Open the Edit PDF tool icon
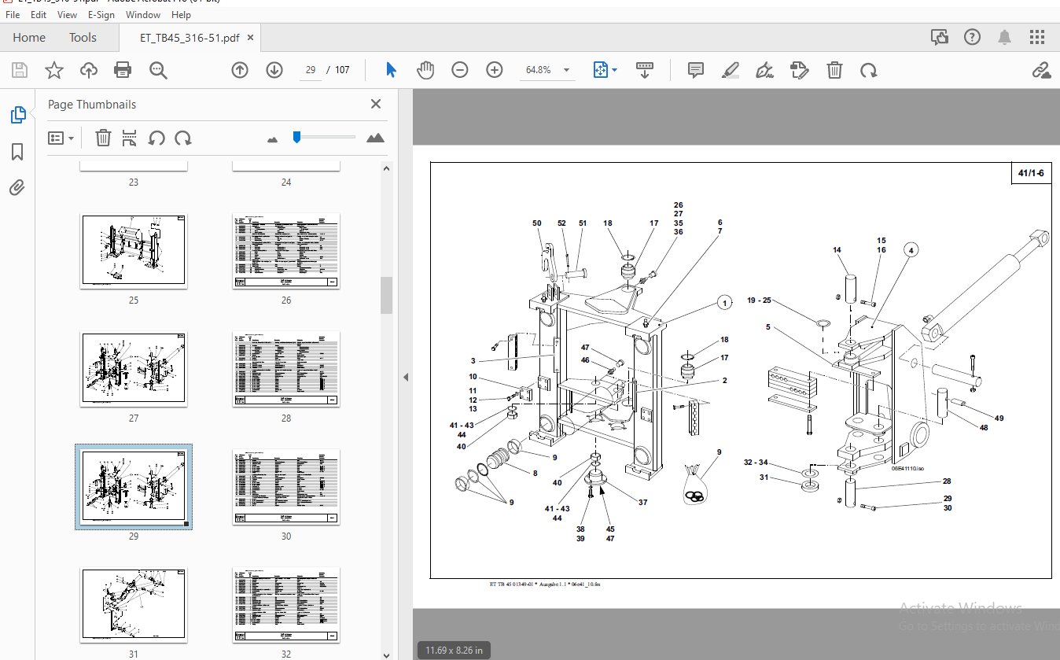Viewport: 1060px width, 660px height. 800,70
